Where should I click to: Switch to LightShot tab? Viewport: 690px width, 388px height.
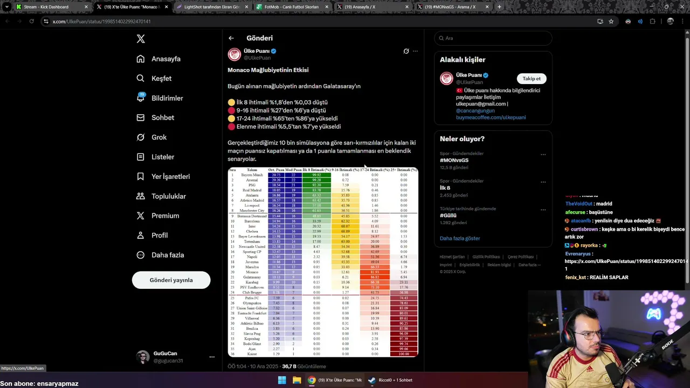click(212, 7)
